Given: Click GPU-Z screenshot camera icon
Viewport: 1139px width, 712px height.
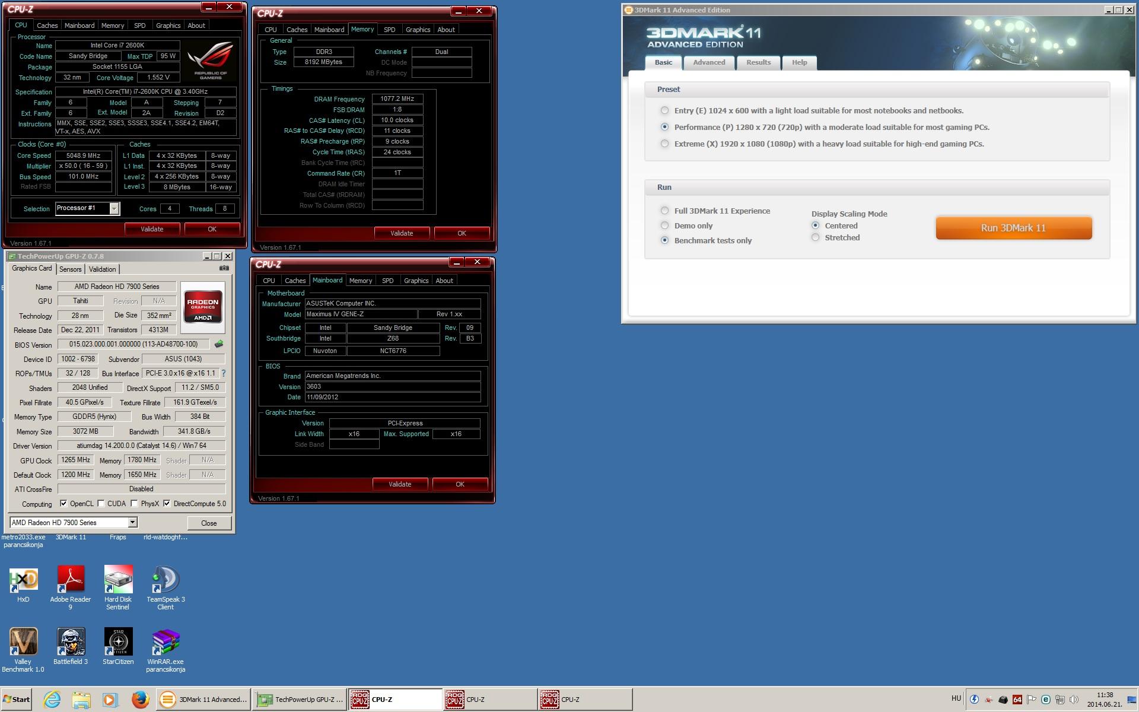Looking at the screenshot, I should click(x=224, y=268).
